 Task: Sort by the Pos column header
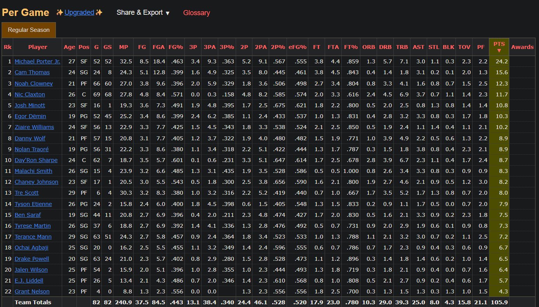click(x=84, y=47)
